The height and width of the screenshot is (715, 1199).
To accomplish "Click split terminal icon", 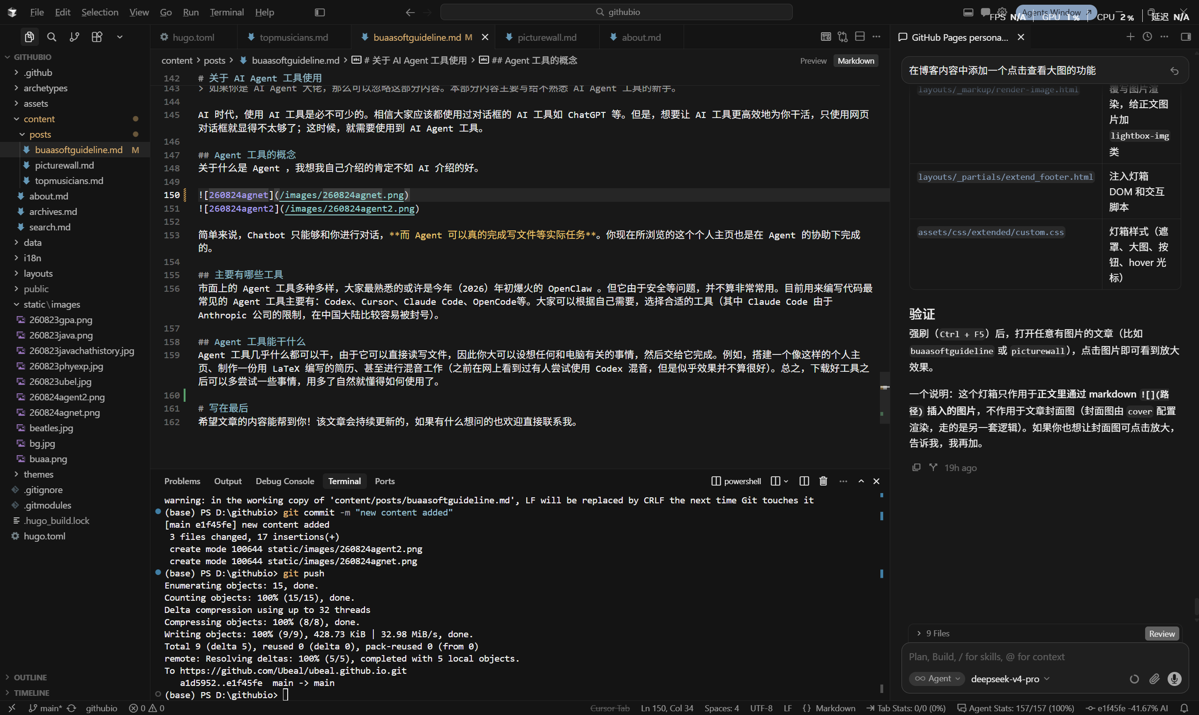I will pos(804,481).
